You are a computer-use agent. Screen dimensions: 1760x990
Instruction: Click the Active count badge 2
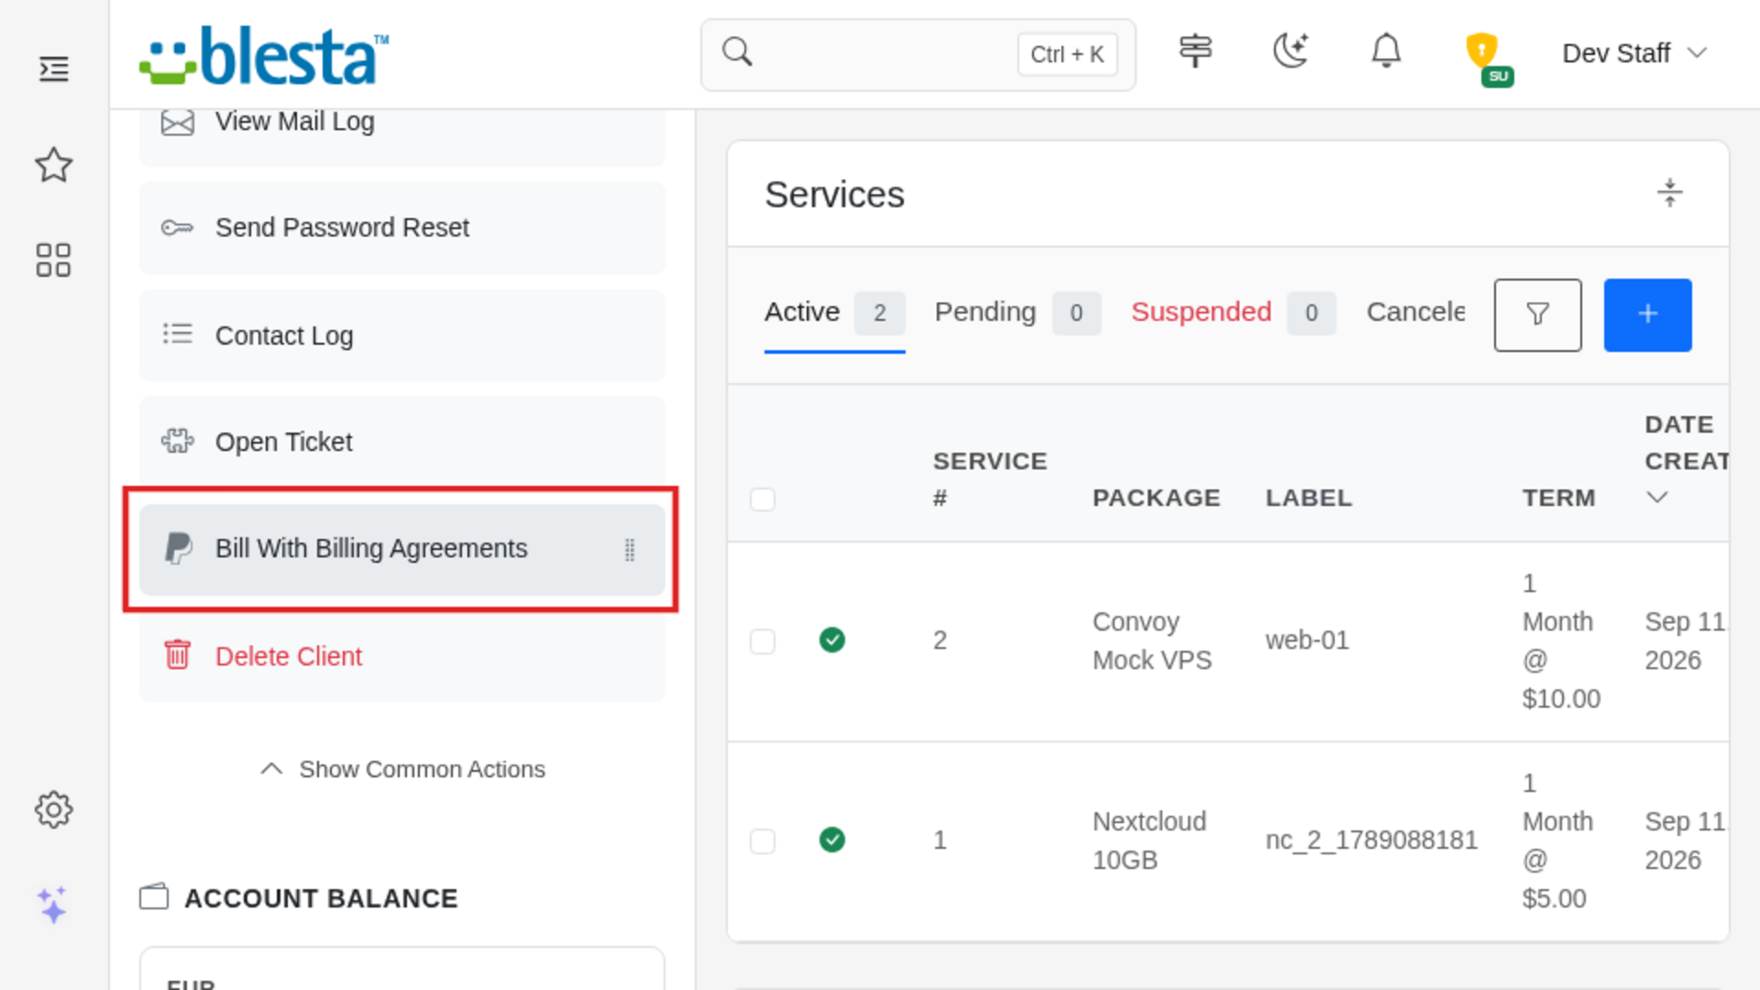point(880,313)
